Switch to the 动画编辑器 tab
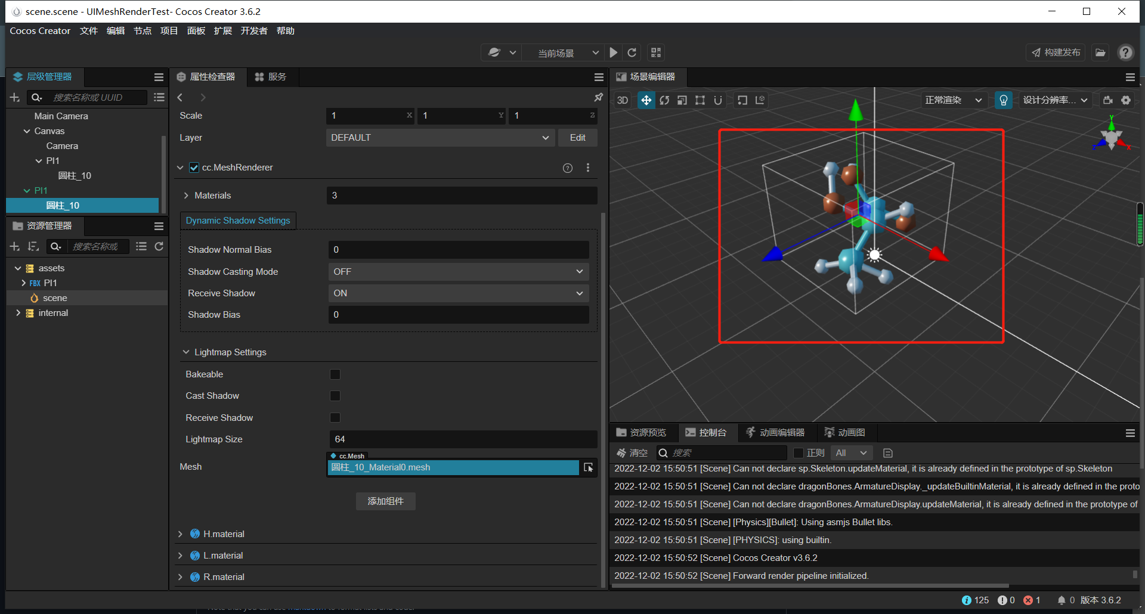This screenshot has width=1145, height=614. pyautogui.click(x=776, y=432)
